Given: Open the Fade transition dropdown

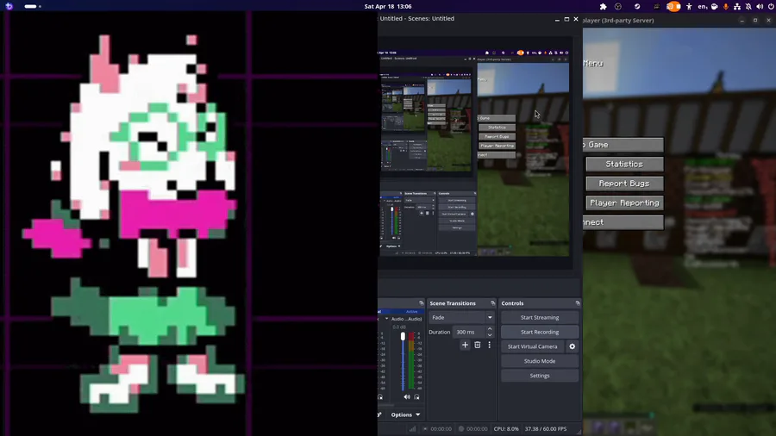Looking at the screenshot, I should pyautogui.click(x=461, y=317).
